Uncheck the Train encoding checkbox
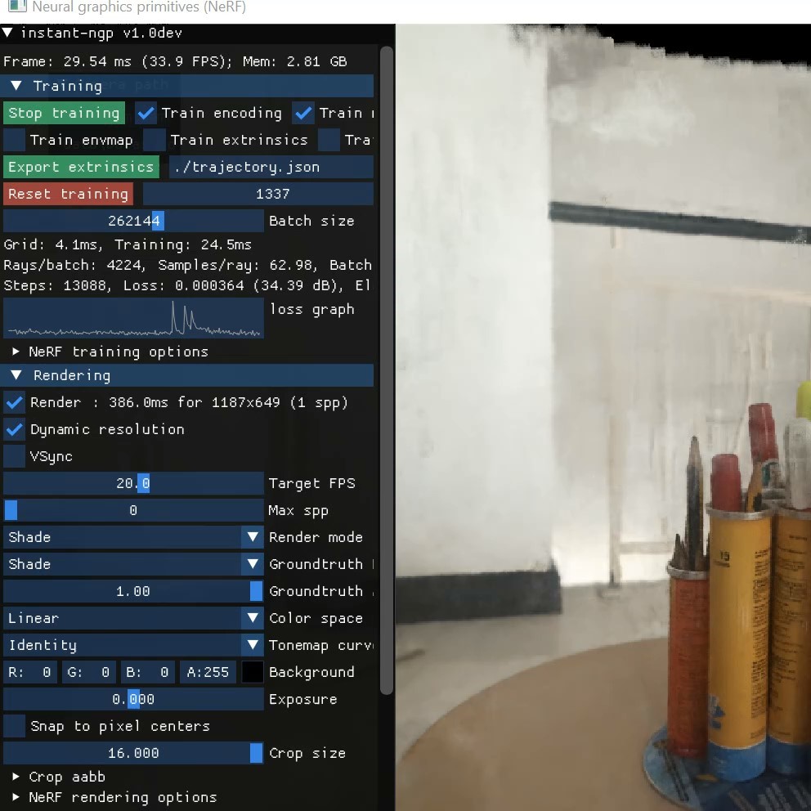Image resolution: width=811 pixels, height=811 pixels. pyautogui.click(x=146, y=113)
